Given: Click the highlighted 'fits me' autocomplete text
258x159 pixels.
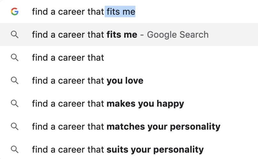Looking at the screenshot, I should (120, 11).
